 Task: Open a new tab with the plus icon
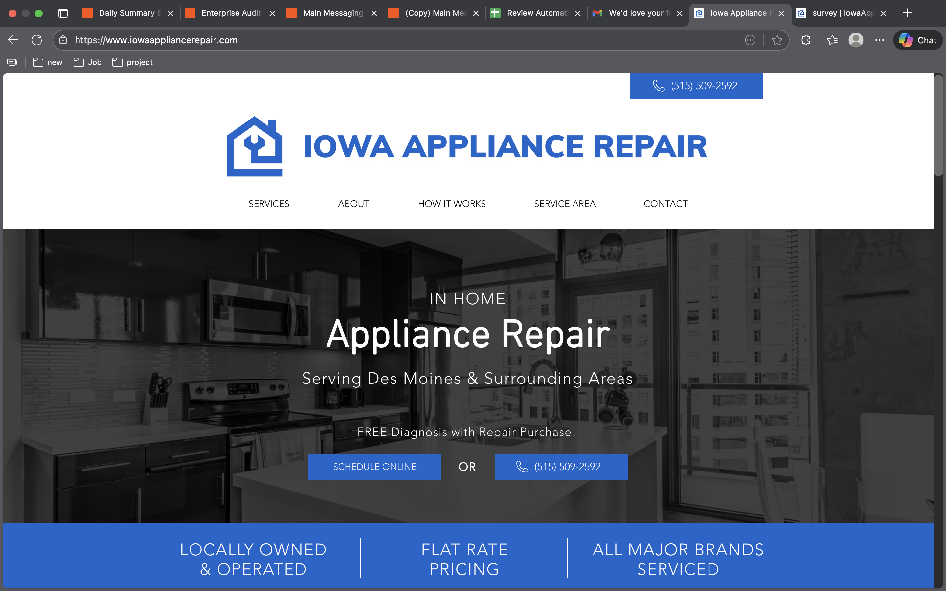point(908,13)
